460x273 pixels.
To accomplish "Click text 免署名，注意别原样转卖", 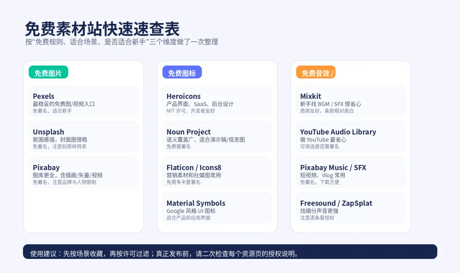I will [60, 147].
